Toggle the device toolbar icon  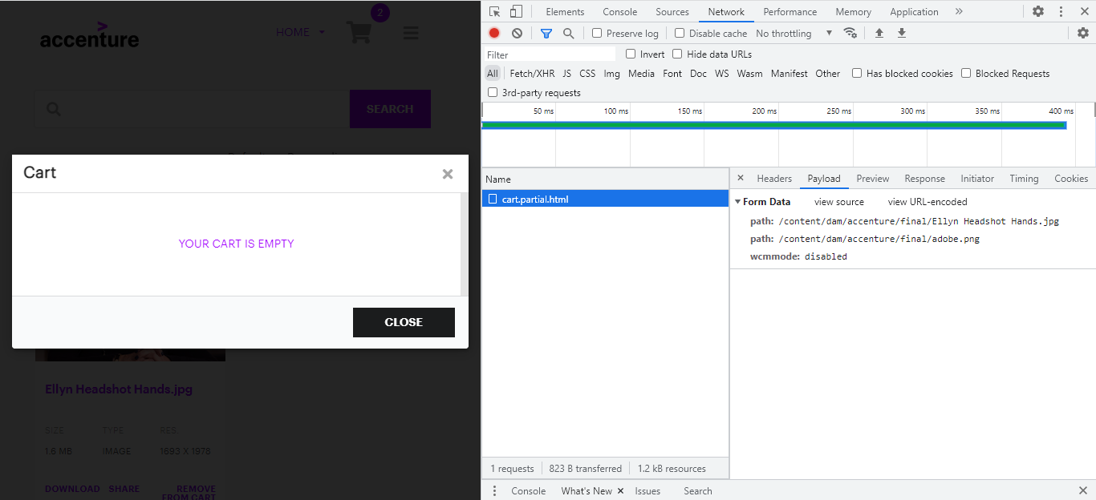[x=516, y=11]
